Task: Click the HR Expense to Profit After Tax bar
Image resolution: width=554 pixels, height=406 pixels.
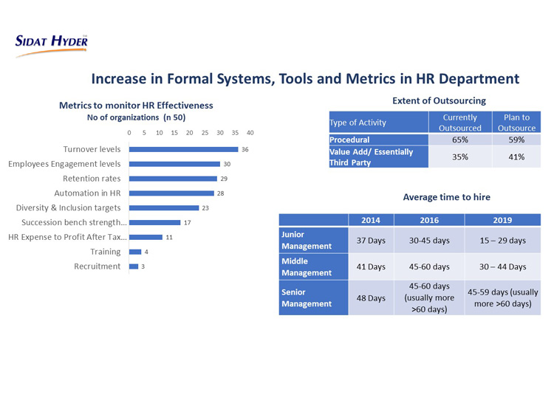Action: click(x=146, y=237)
